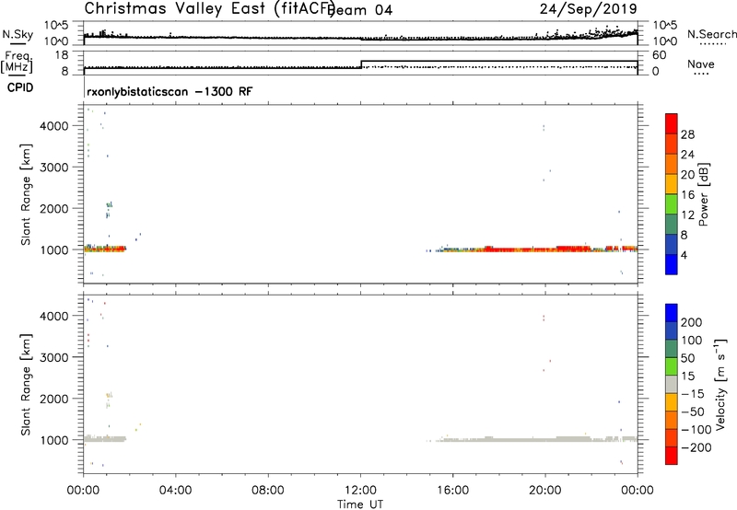Select the 'CPID' row label
This screenshot has height=510, width=737.
(x=20, y=87)
